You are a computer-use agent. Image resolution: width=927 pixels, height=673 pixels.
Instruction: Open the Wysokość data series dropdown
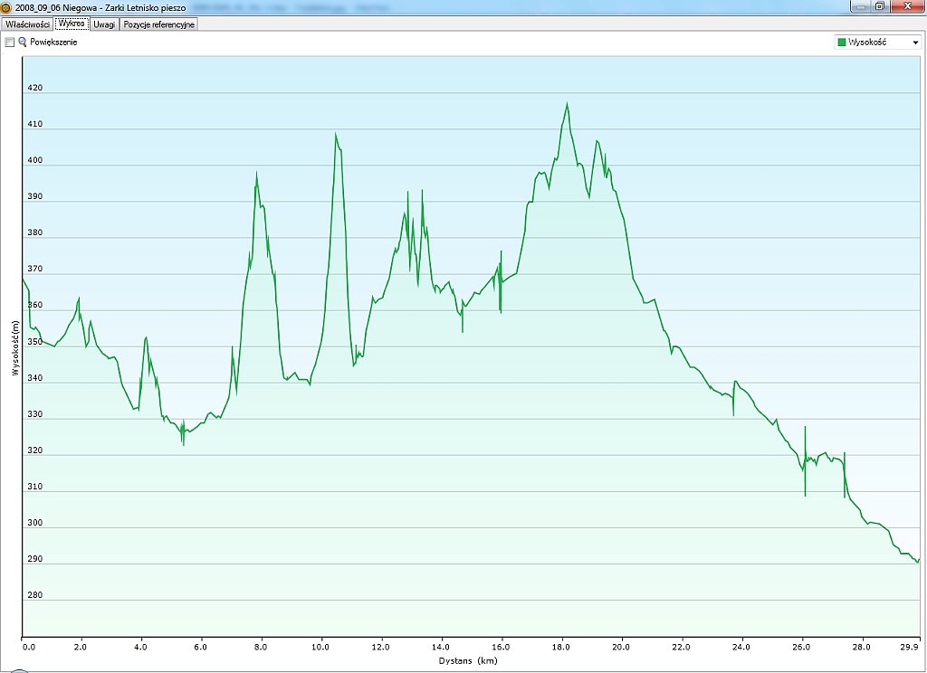point(876,43)
